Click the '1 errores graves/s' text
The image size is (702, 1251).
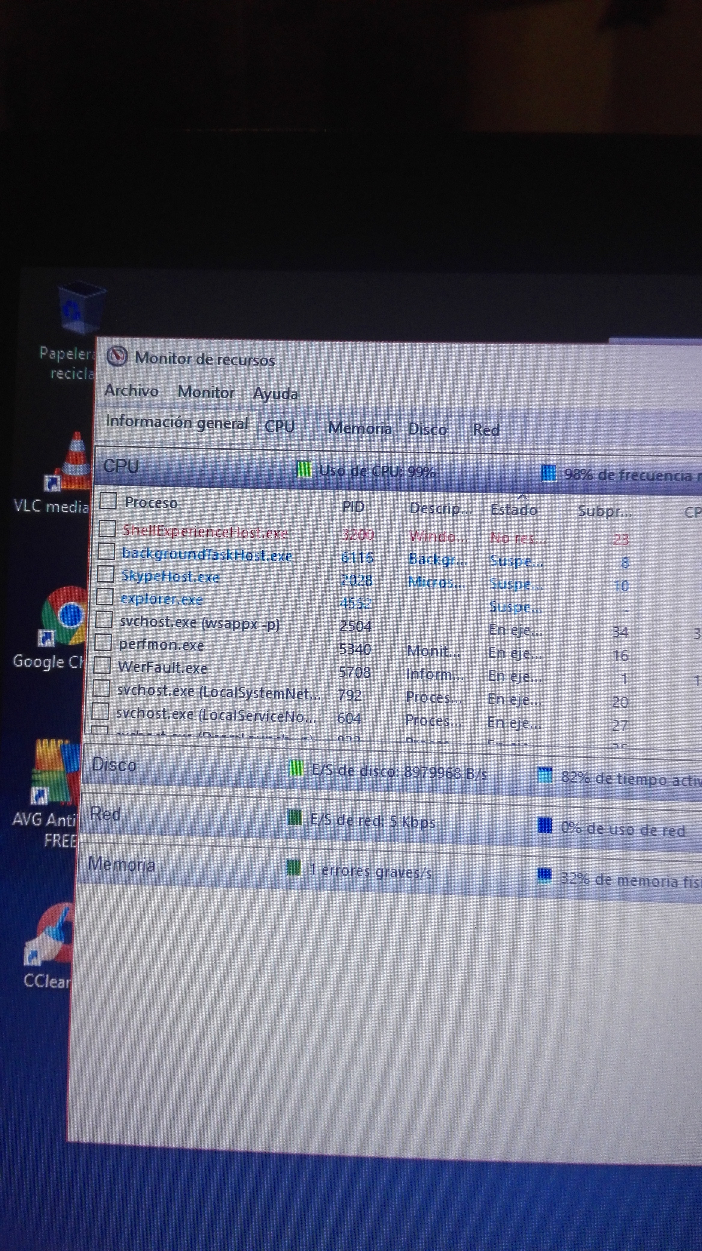370,871
